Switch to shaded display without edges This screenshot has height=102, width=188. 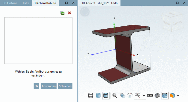click(98, 96)
